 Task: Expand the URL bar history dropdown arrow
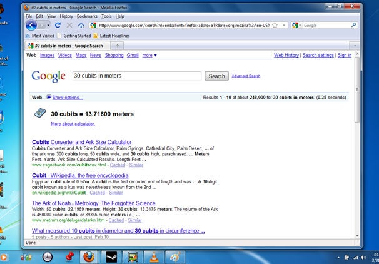click(x=284, y=25)
